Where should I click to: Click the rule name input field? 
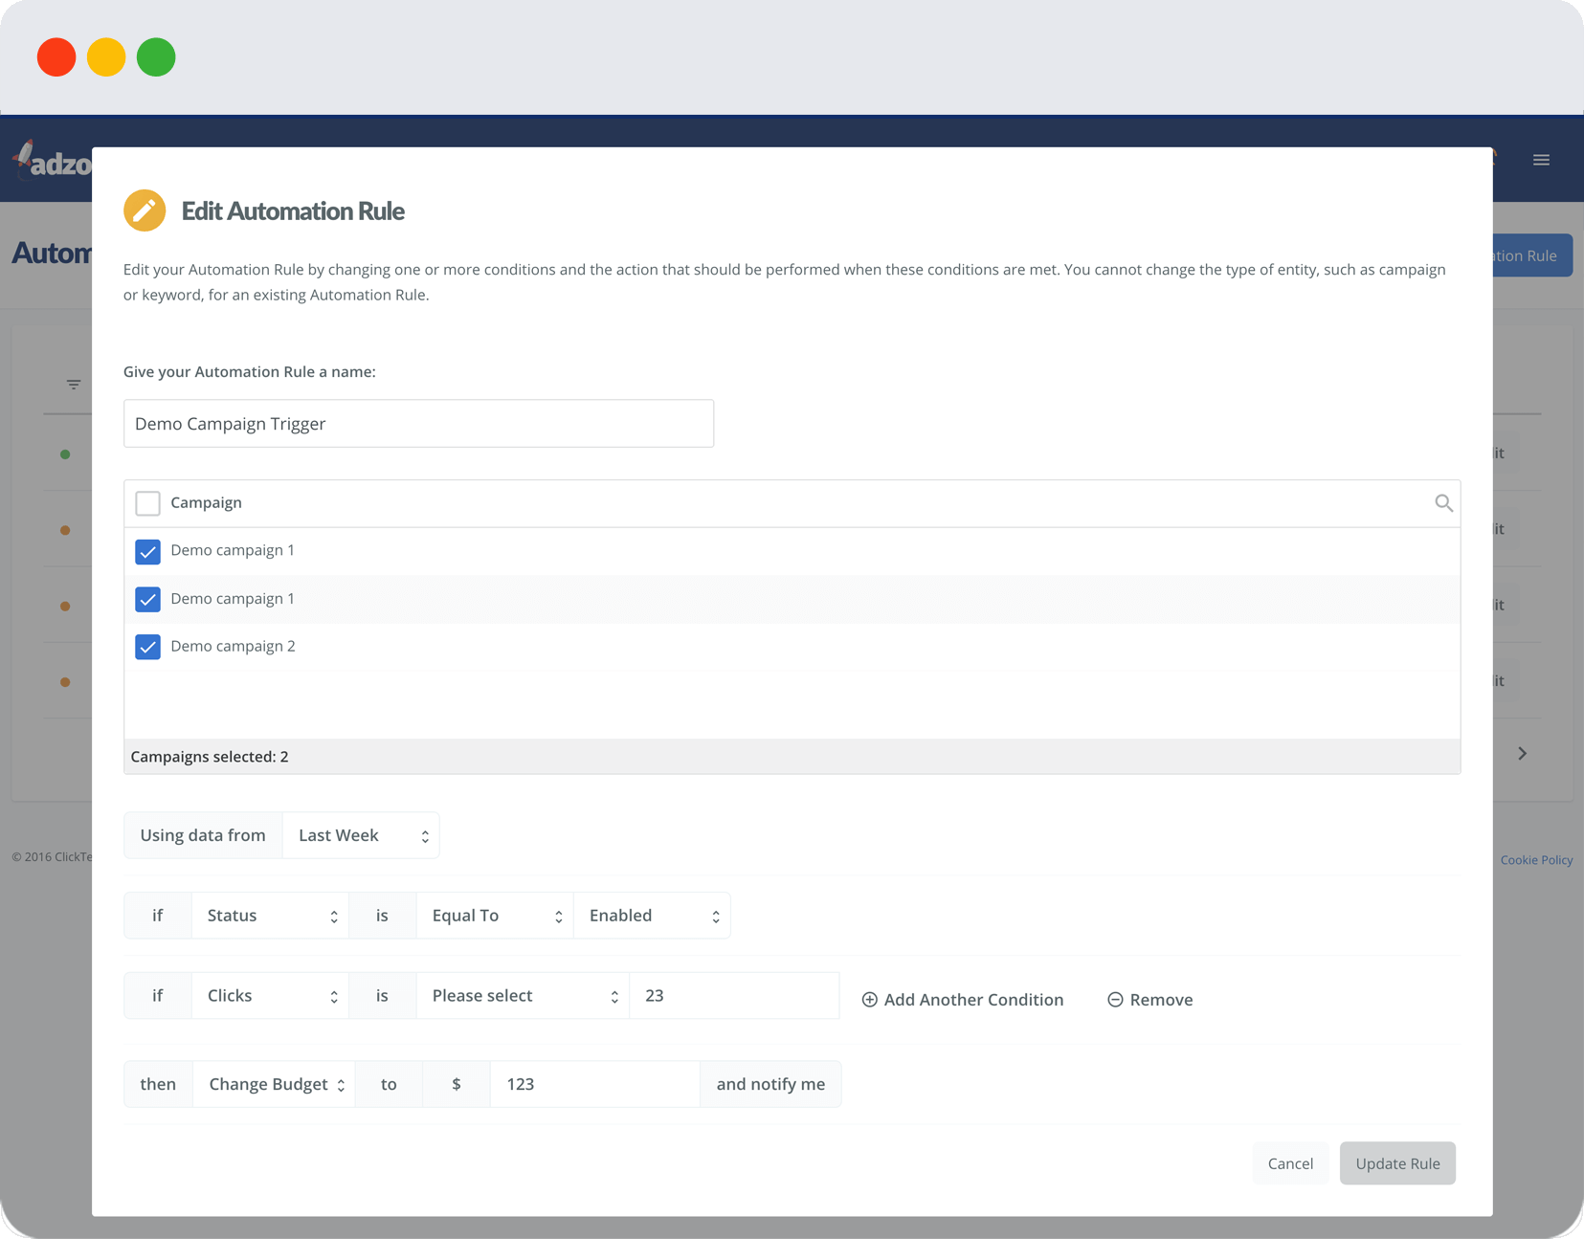418,424
